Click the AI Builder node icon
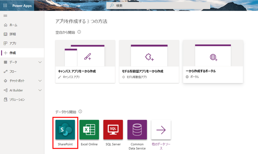The image size is (258, 154). tap(5, 90)
